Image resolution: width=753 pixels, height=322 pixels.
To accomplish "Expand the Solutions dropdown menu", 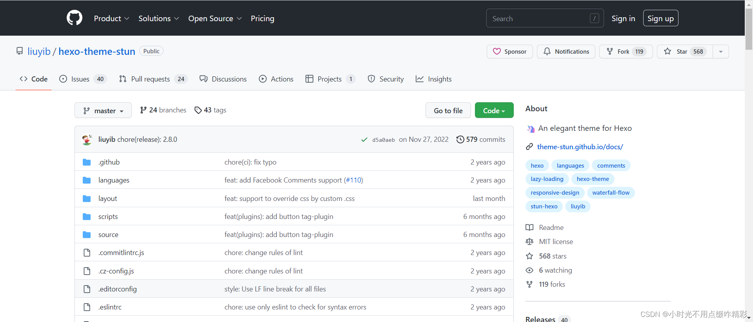I will pyautogui.click(x=158, y=18).
